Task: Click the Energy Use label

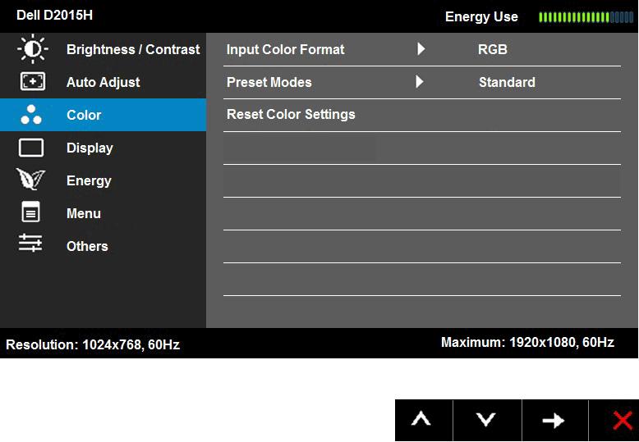Action: [x=481, y=16]
